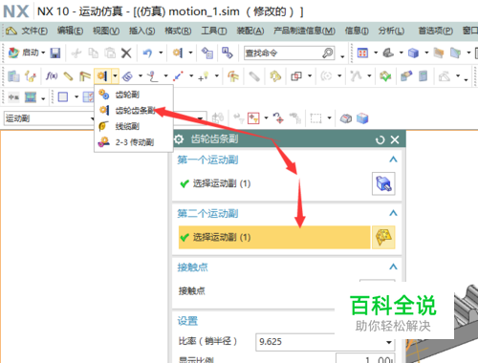Open the 视图(V) menu
Screen dimensions: 478x363
(106, 31)
